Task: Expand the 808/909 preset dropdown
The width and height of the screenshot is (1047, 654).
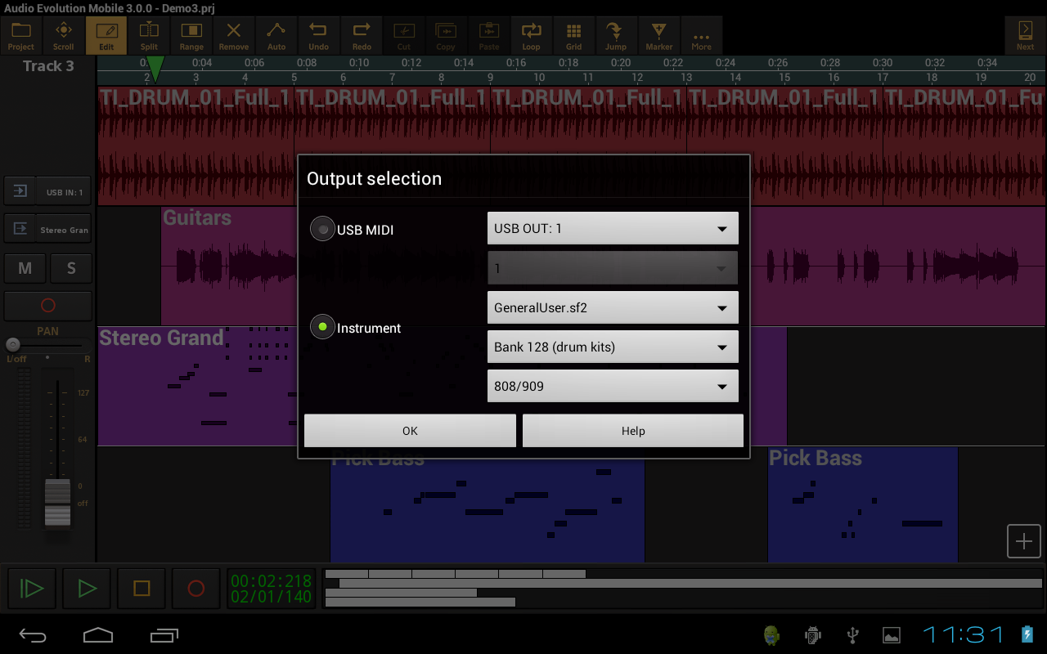Action: tap(612, 386)
